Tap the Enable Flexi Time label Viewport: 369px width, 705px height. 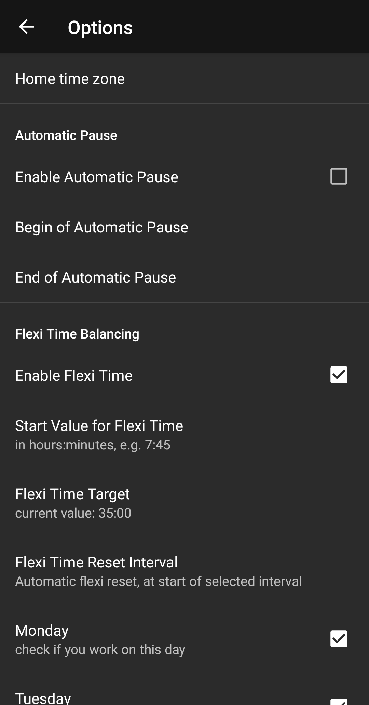(74, 376)
